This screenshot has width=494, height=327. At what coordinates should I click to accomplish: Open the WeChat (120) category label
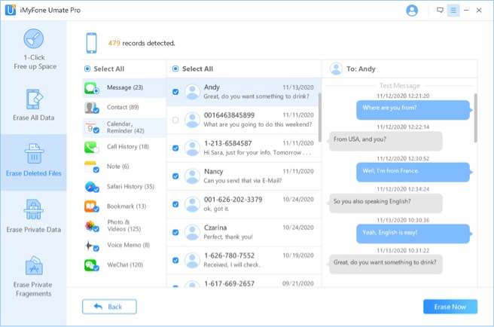(x=125, y=265)
